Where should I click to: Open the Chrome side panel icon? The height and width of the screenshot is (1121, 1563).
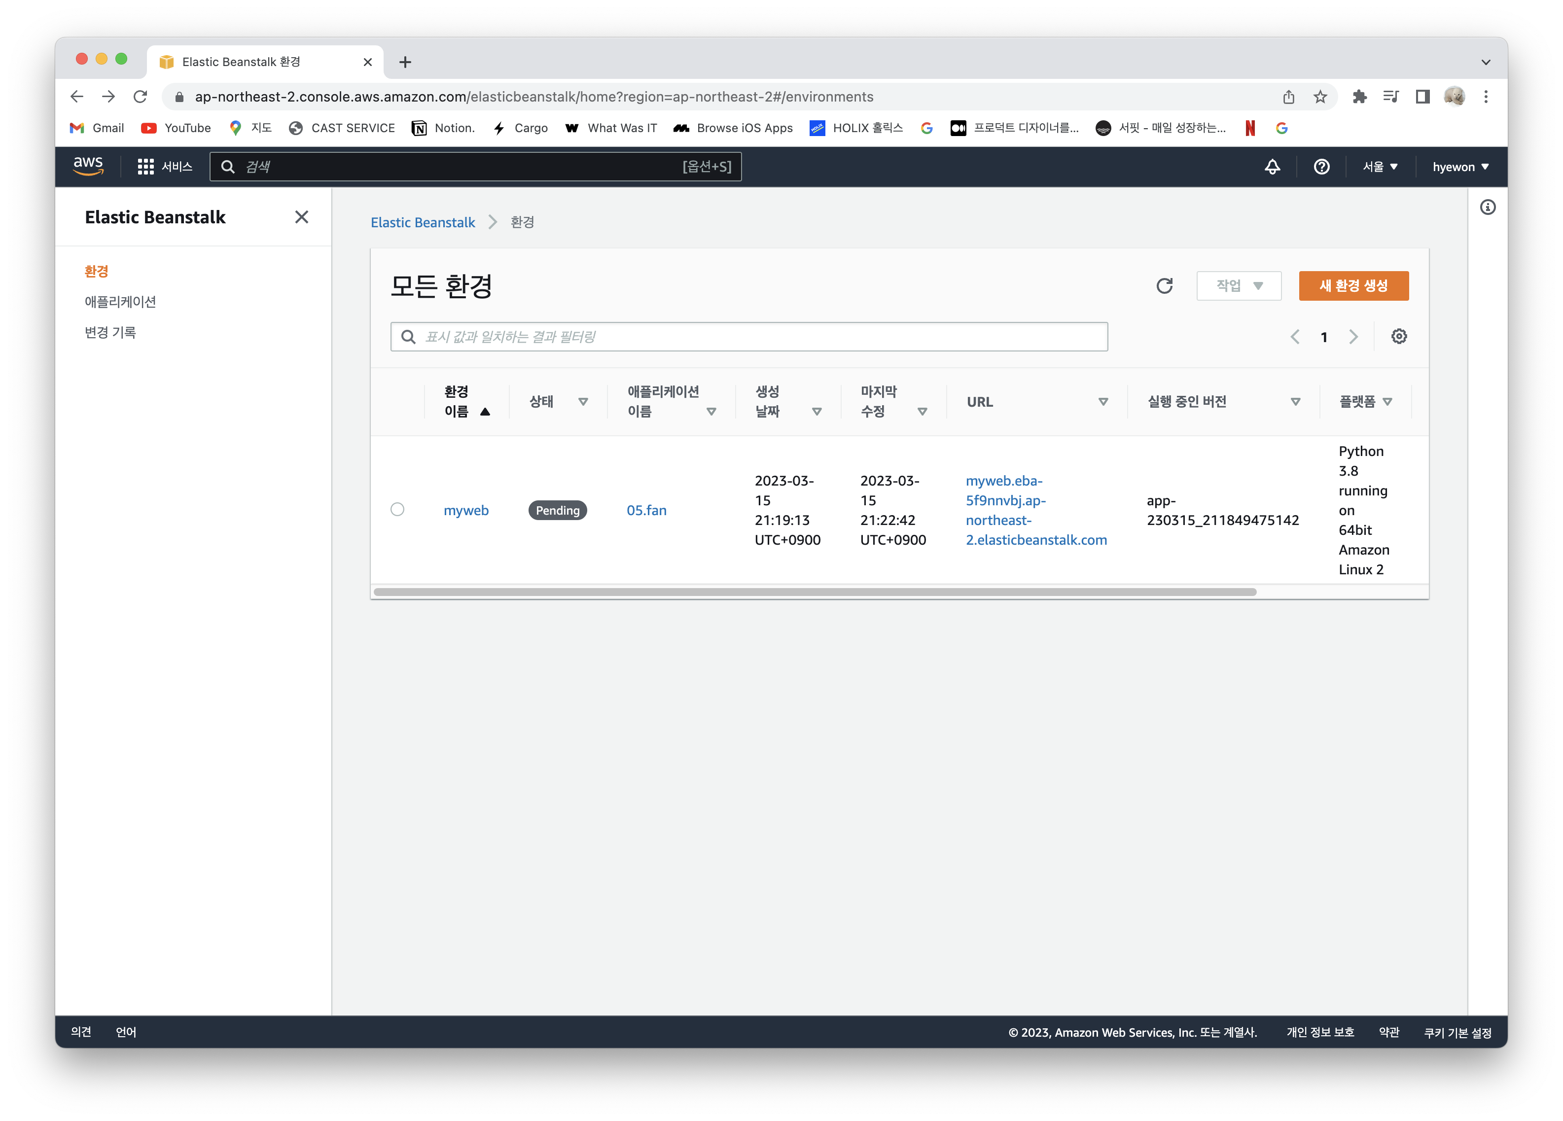point(1422,97)
